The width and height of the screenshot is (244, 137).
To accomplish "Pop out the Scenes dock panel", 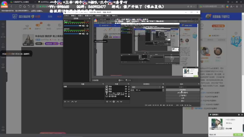I will (103, 84).
